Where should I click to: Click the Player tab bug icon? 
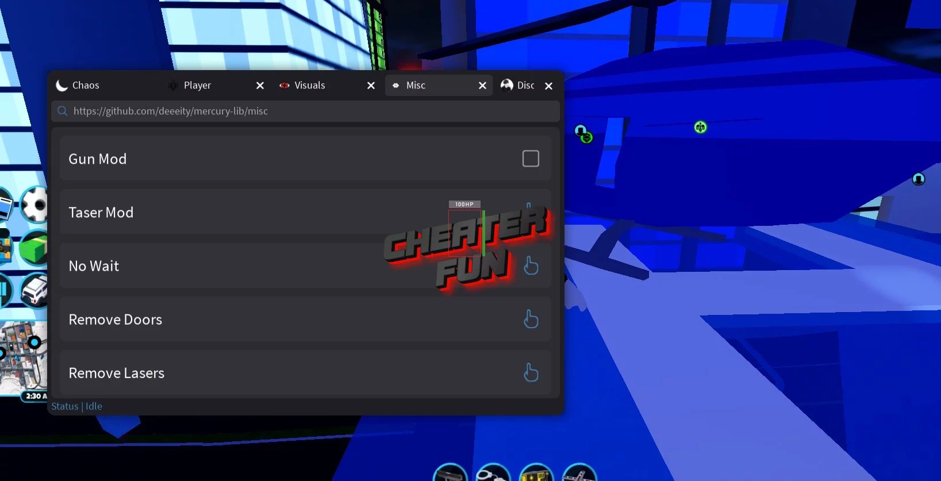[172, 85]
